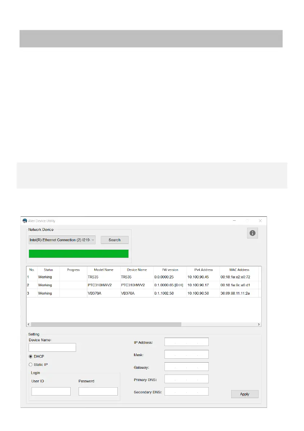Click the Apply button
304x431 pixels.
(245, 394)
